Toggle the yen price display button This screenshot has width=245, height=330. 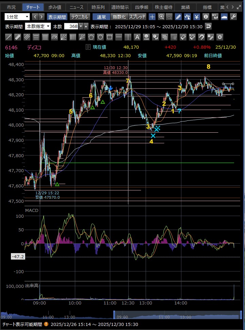pyautogui.click(x=197, y=17)
